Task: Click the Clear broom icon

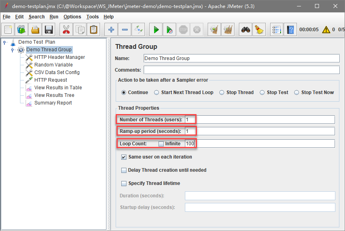Action: tap(214, 30)
